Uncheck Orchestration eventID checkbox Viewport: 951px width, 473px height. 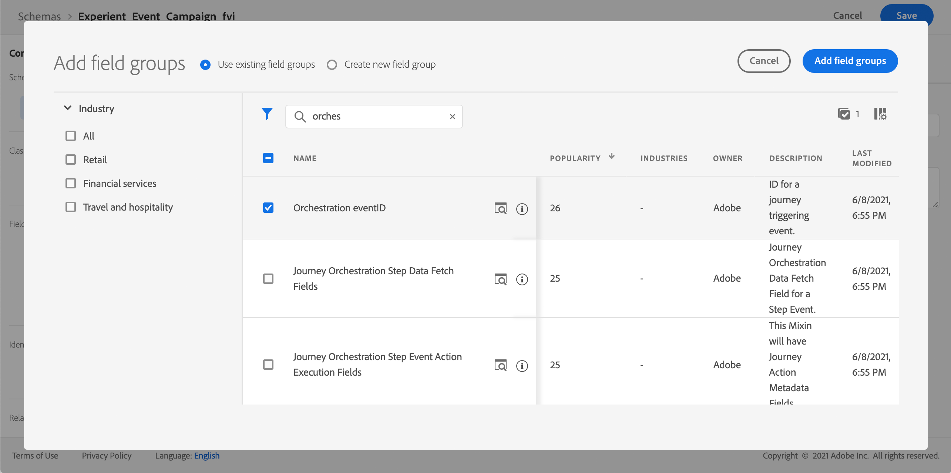(x=268, y=208)
